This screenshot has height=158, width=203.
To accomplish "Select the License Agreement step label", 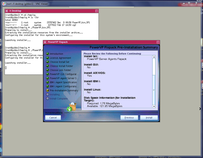I will tap(60, 58).
